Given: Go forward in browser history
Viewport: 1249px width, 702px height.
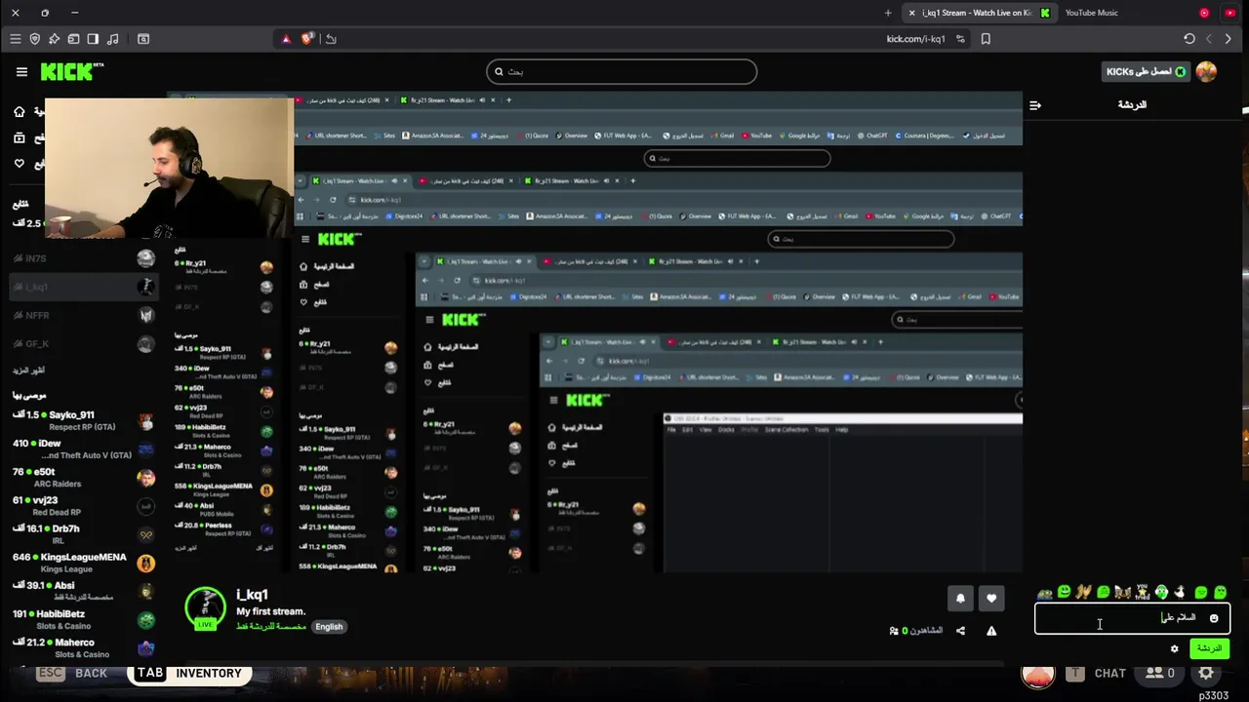Looking at the screenshot, I should tap(1229, 39).
